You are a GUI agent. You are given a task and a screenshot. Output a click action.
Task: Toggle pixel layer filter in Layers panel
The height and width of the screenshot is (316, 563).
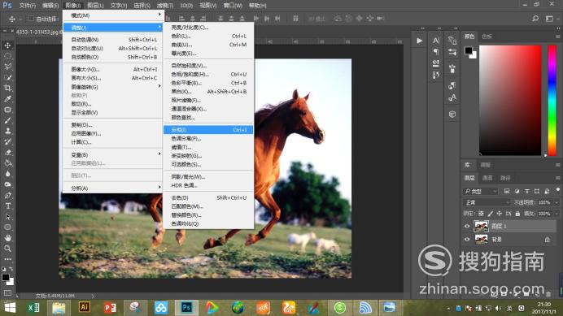[x=507, y=191]
